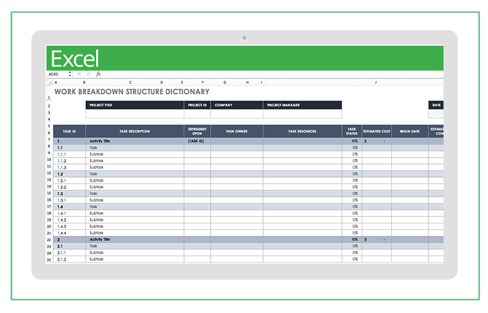This screenshot has width=488, height=313.
Task: Select column G header
Action: [x=224, y=83]
